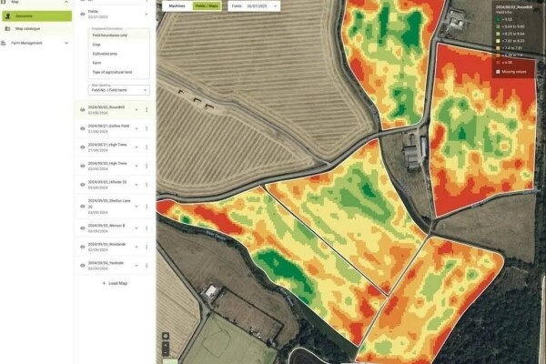
Task: Expand the Mercer B layer details
Action: (136, 226)
